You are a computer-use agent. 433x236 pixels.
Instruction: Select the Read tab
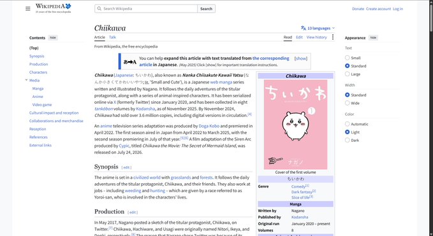288,37
